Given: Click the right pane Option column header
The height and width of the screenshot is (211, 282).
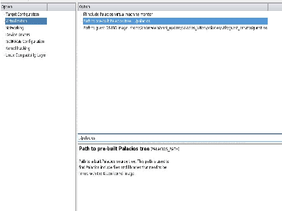Looking at the screenshot, I should [173, 7].
